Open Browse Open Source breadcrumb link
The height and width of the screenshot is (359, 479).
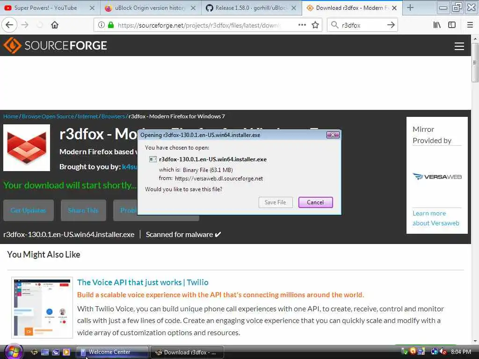click(48, 116)
